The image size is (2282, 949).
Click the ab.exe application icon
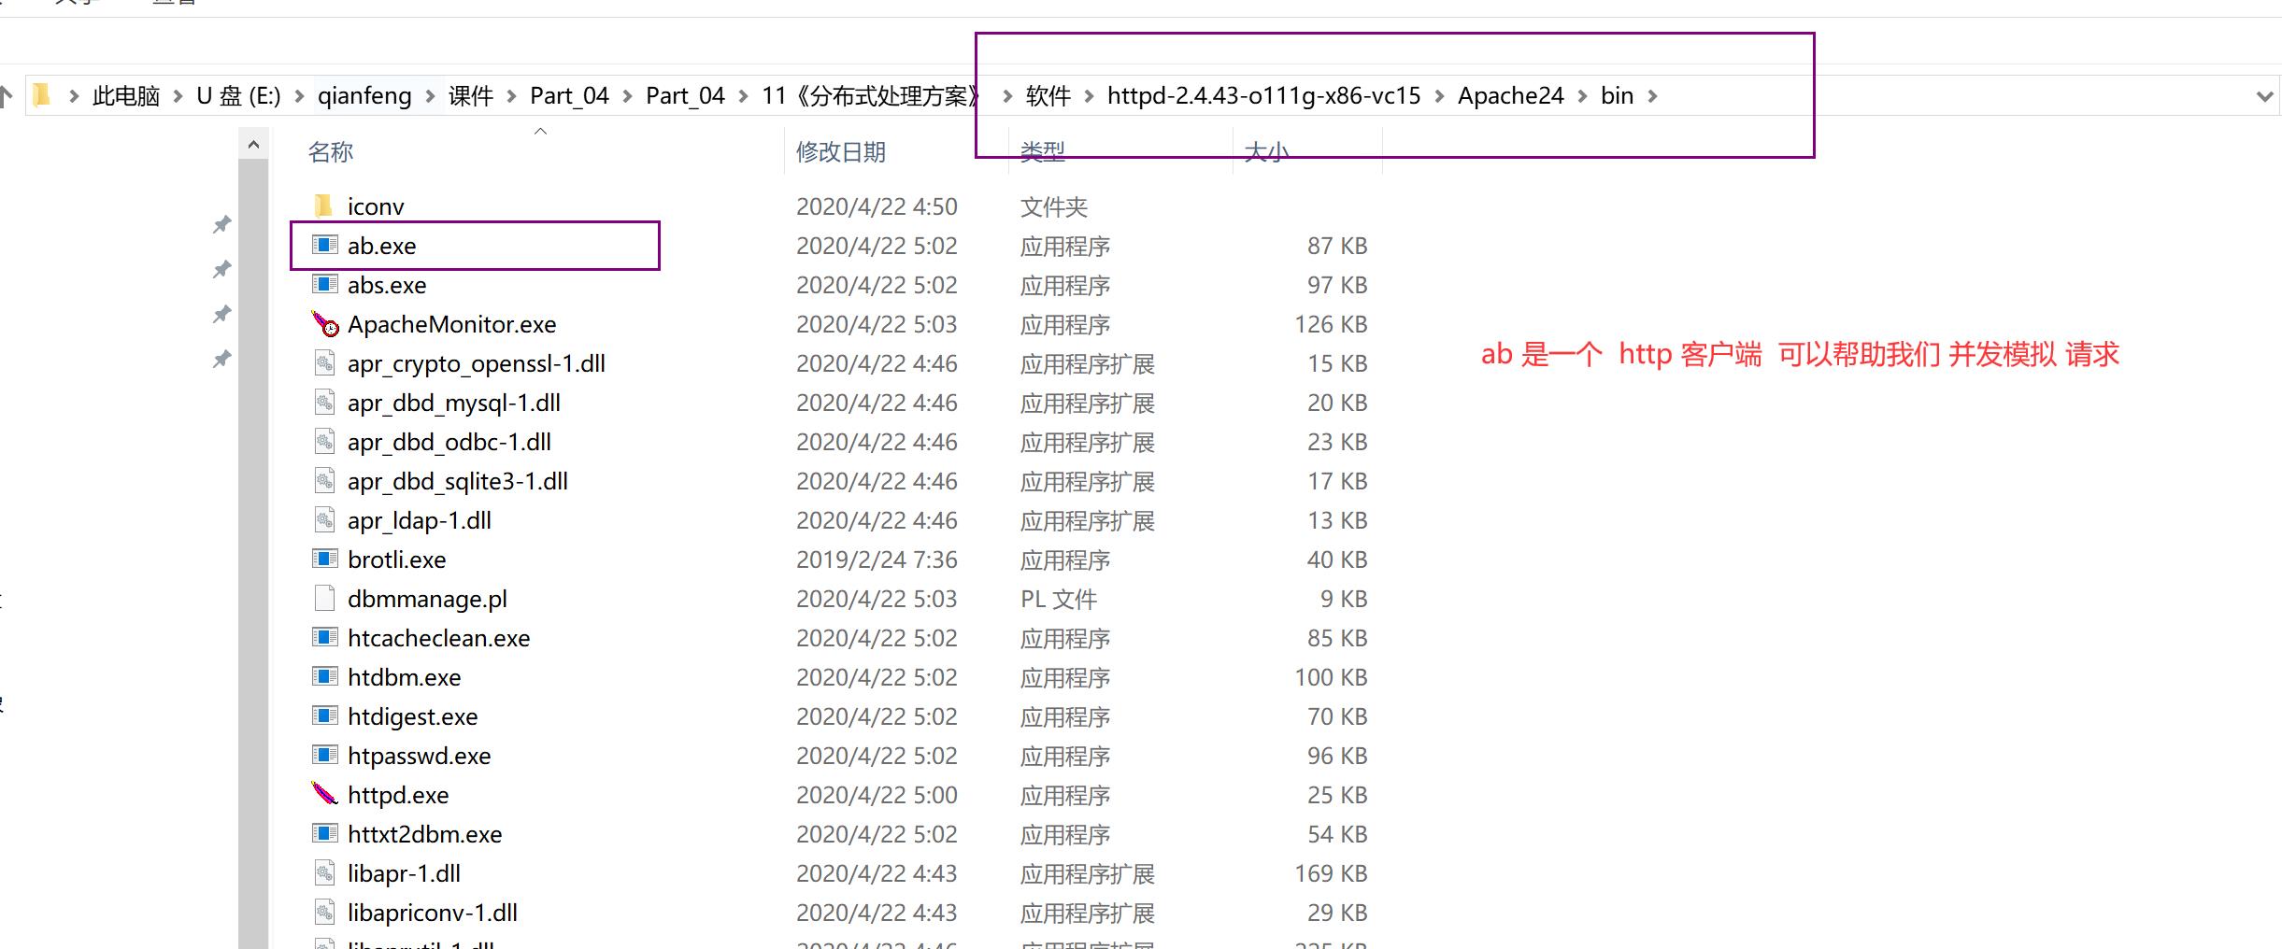[x=324, y=245]
